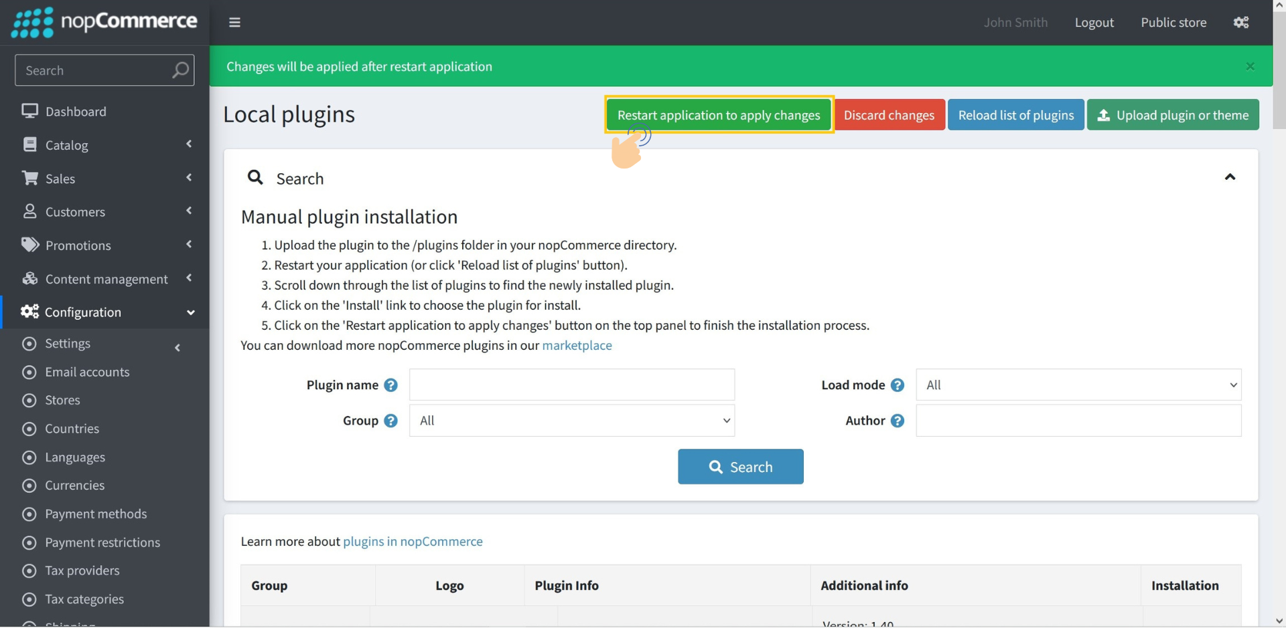Expand the Sales sidebar menu
Image resolution: width=1286 pixels, height=628 pixels.
pyautogui.click(x=104, y=179)
